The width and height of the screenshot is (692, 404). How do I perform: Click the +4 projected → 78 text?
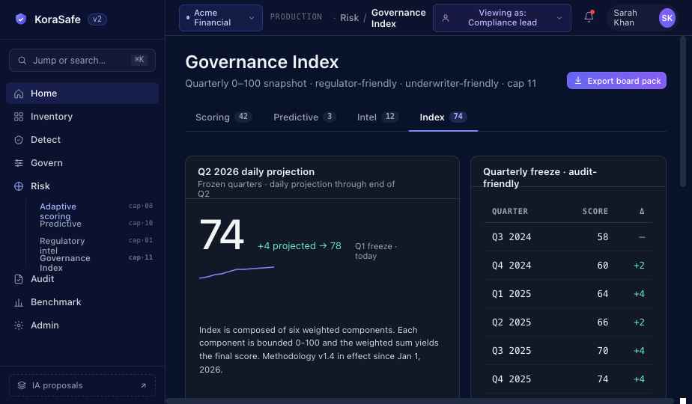(x=300, y=246)
